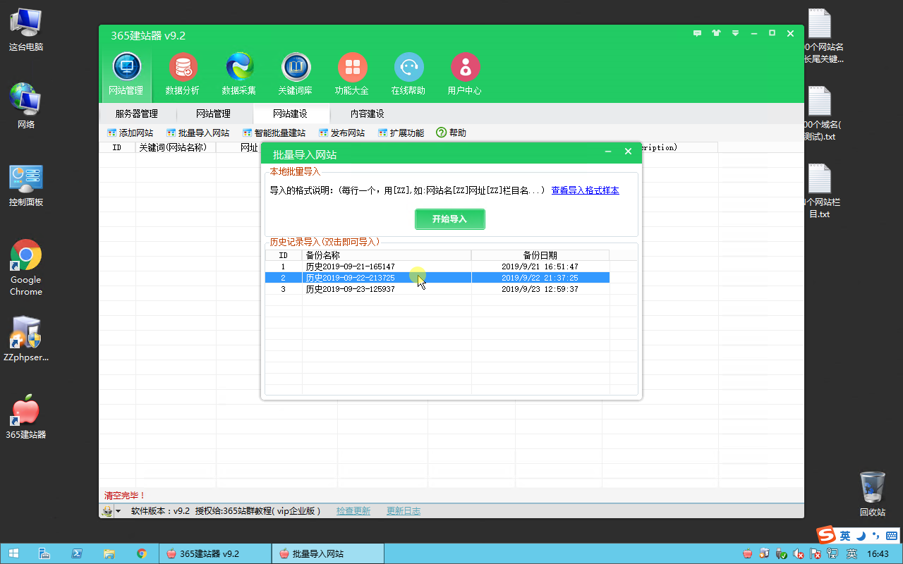Switch to the 内容建设 tab

pos(368,114)
